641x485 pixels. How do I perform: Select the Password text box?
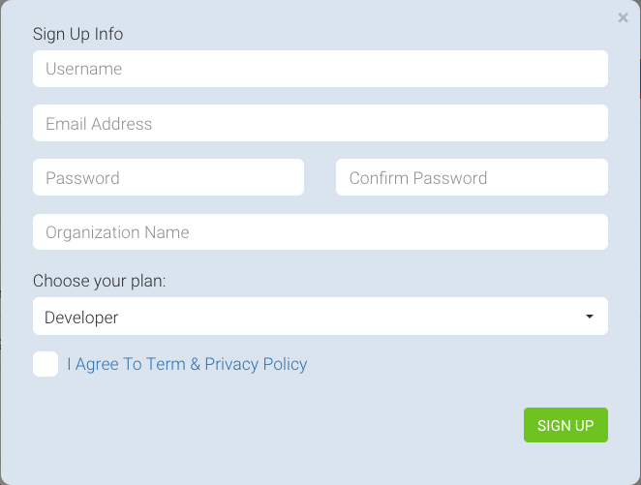168,177
